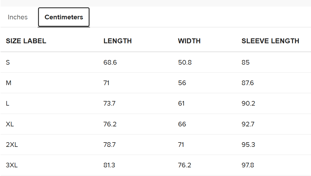Click the 68.6 length value for S
Image resolution: width=311 pixels, height=176 pixels.
pyautogui.click(x=110, y=63)
